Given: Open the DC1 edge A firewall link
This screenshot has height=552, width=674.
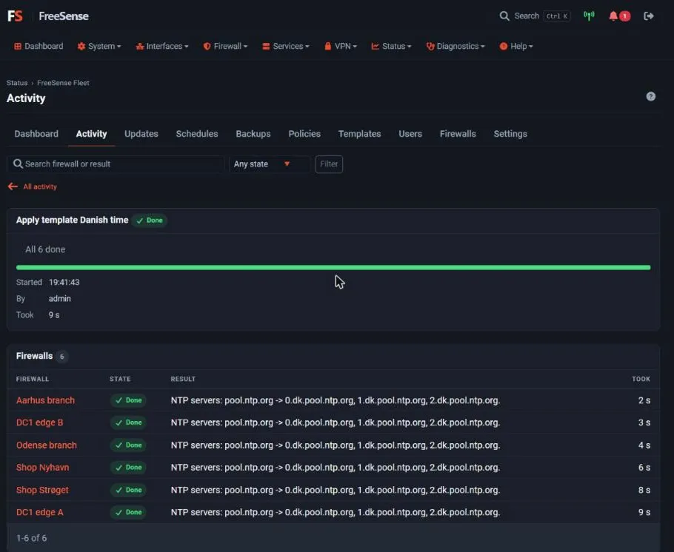Looking at the screenshot, I should [39, 512].
